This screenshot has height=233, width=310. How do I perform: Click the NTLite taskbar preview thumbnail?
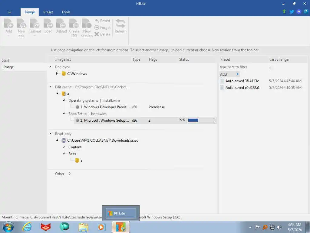click(x=120, y=213)
